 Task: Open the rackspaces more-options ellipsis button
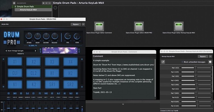coord(50,3)
